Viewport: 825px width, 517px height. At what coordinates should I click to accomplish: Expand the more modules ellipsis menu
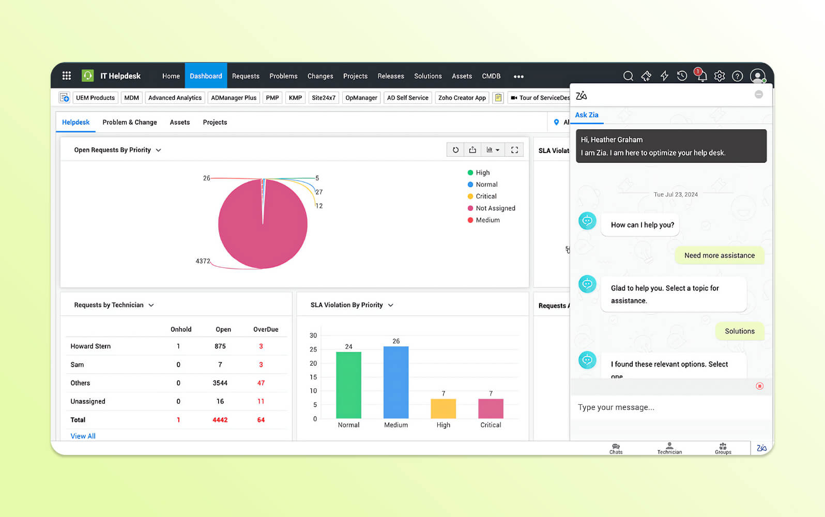[518, 77]
